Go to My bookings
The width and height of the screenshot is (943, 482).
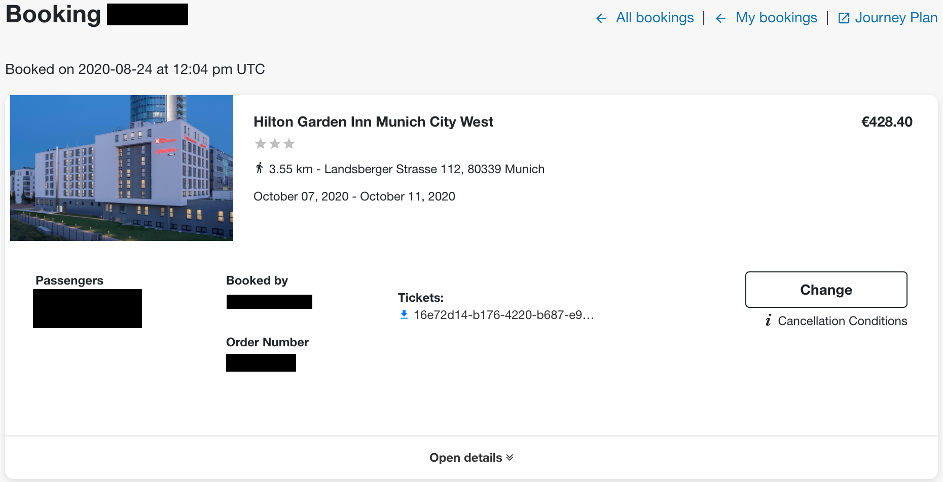(776, 18)
